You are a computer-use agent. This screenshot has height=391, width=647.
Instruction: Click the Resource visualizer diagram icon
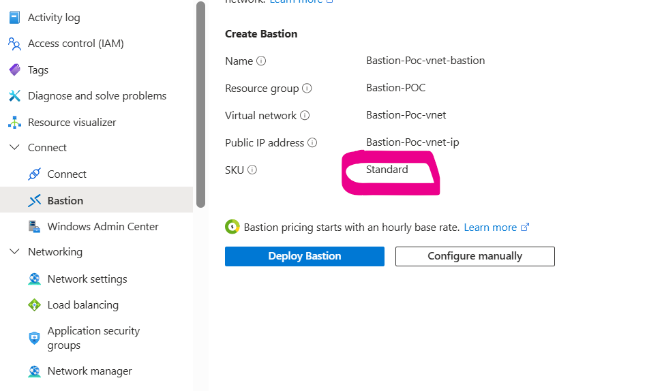14,123
